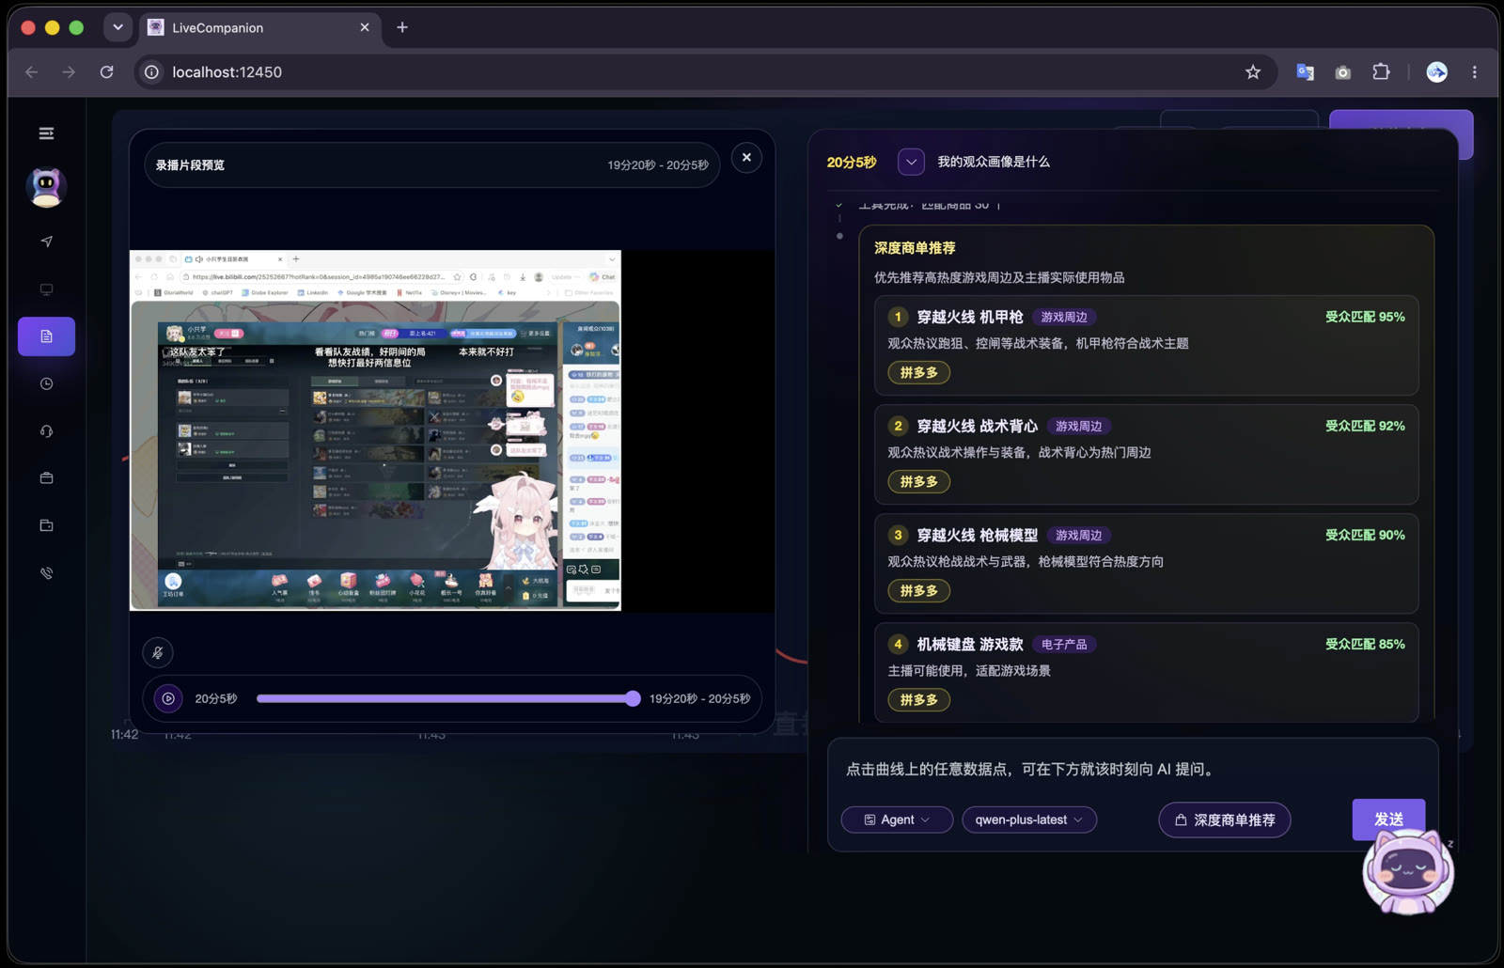The height and width of the screenshot is (968, 1504).
Task: Click the 受众匹配 95% label
Action: [1365, 317]
